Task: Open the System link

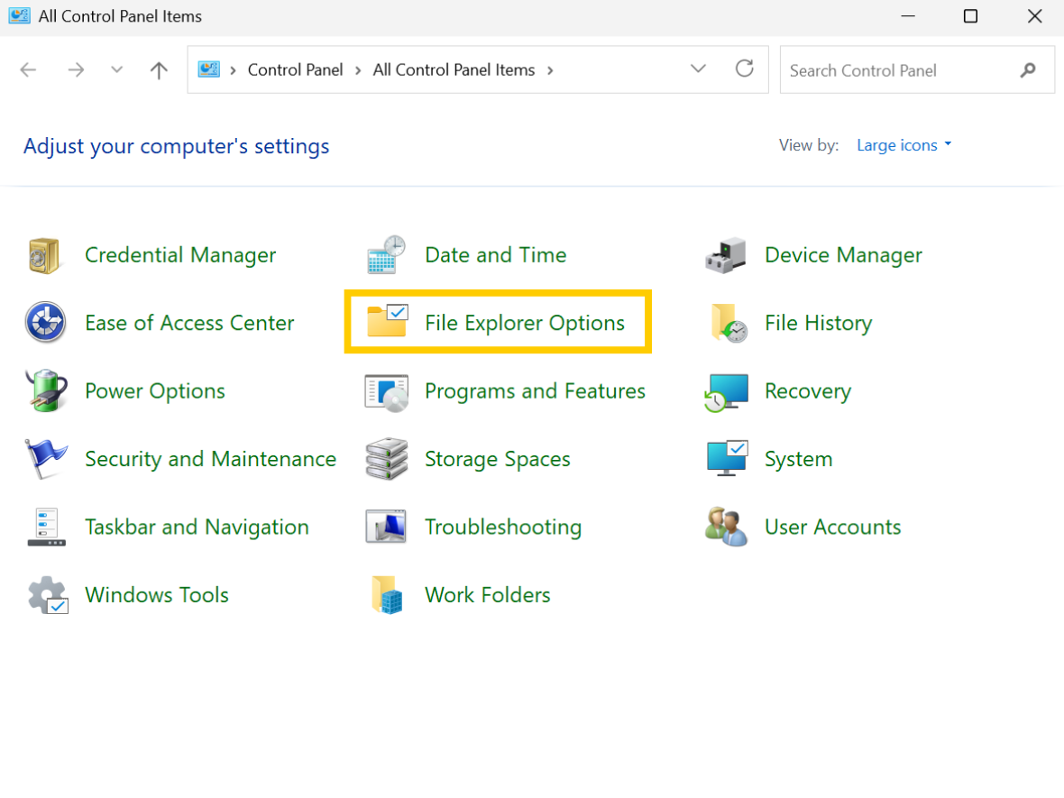Action: [798, 459]
